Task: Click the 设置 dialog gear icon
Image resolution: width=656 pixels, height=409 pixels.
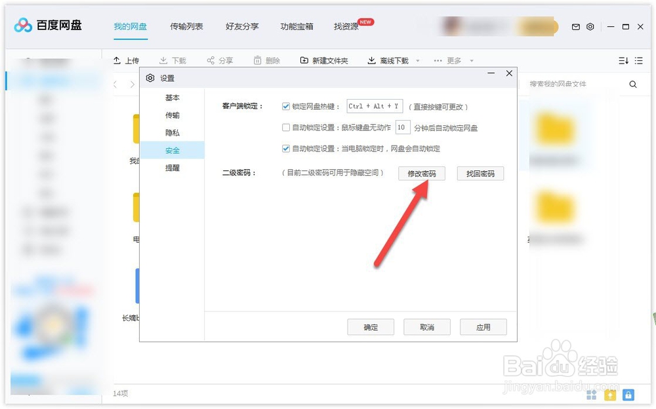Action: (x=150, y=78)
